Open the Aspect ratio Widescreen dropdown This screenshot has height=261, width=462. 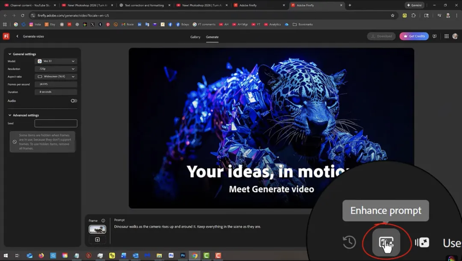point(56,76)
